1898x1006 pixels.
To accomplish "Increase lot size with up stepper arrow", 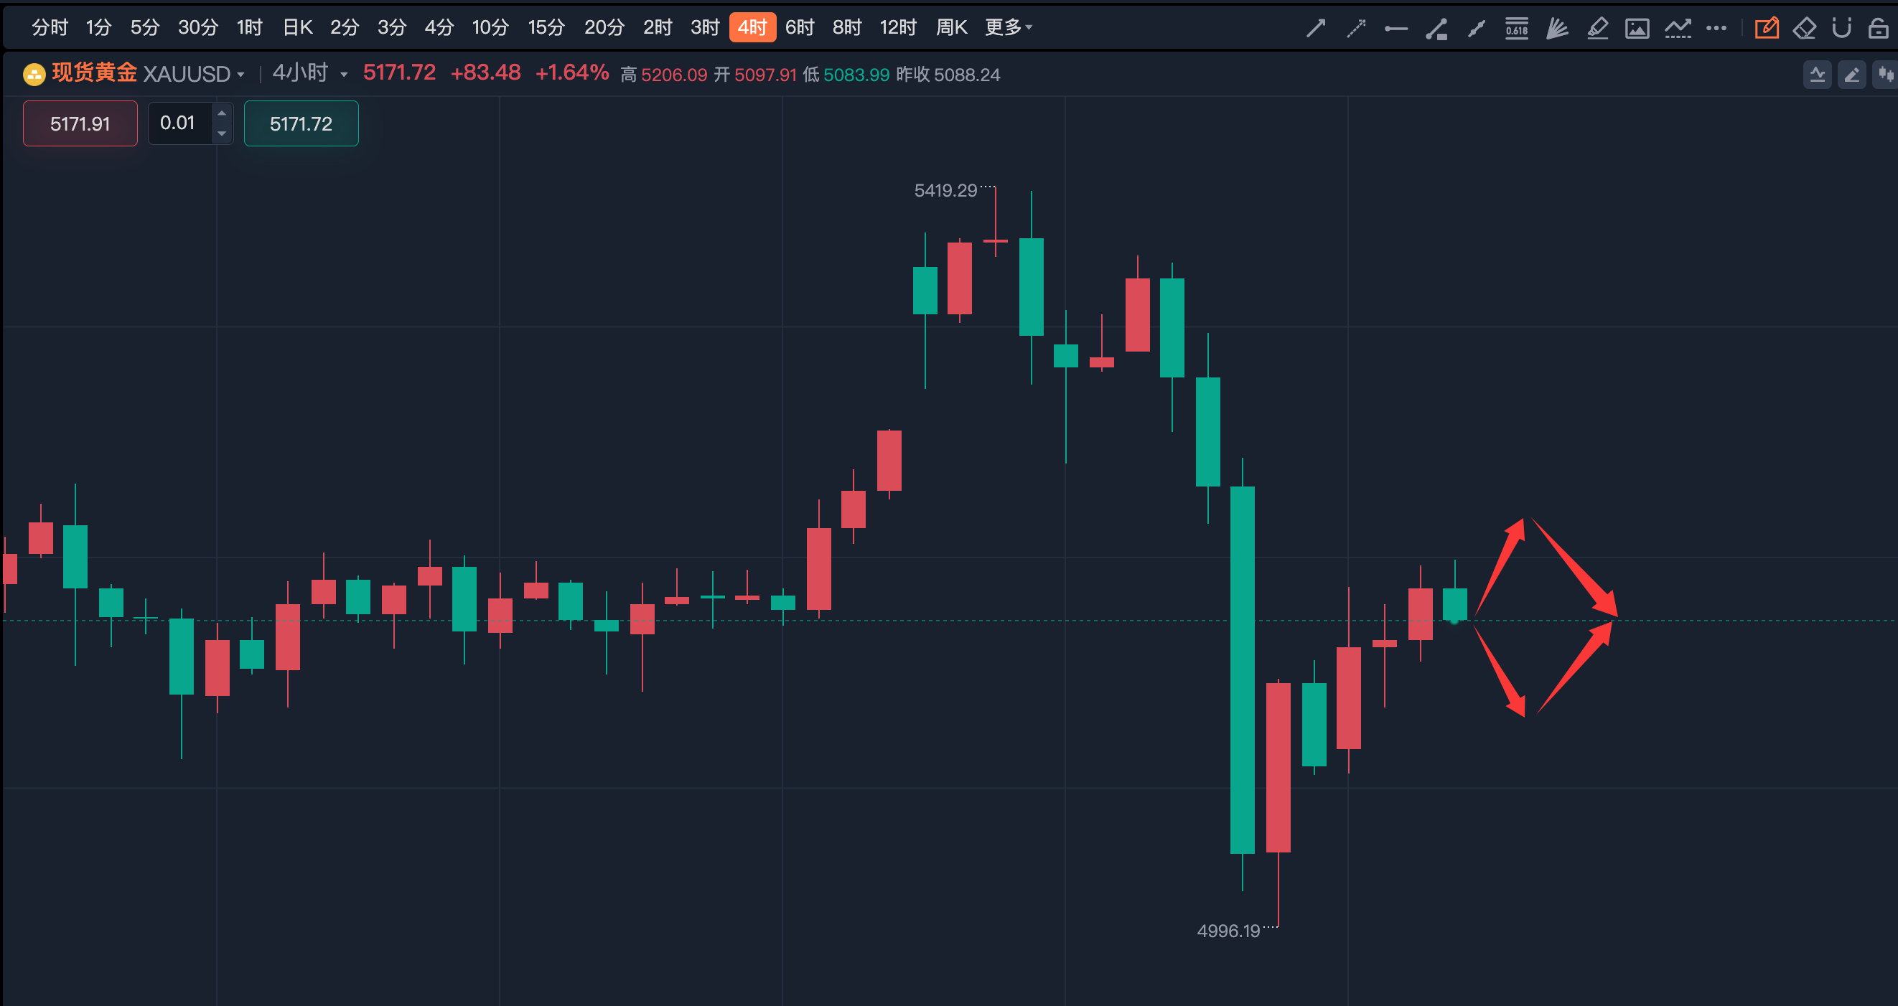I will [222, 113].
